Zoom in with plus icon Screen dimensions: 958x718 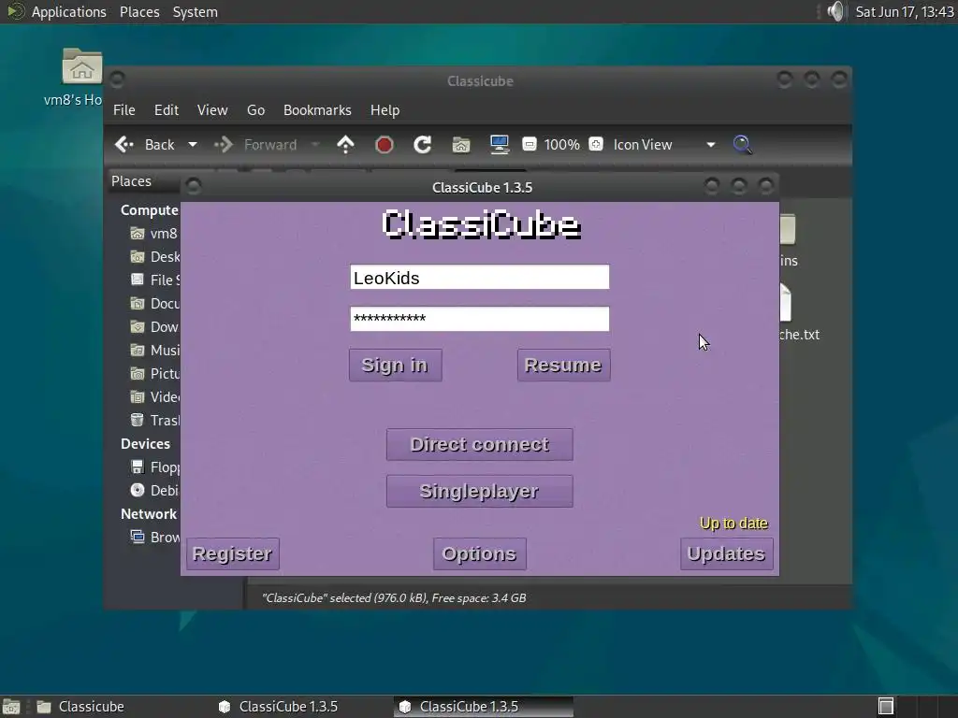point(596,144)
